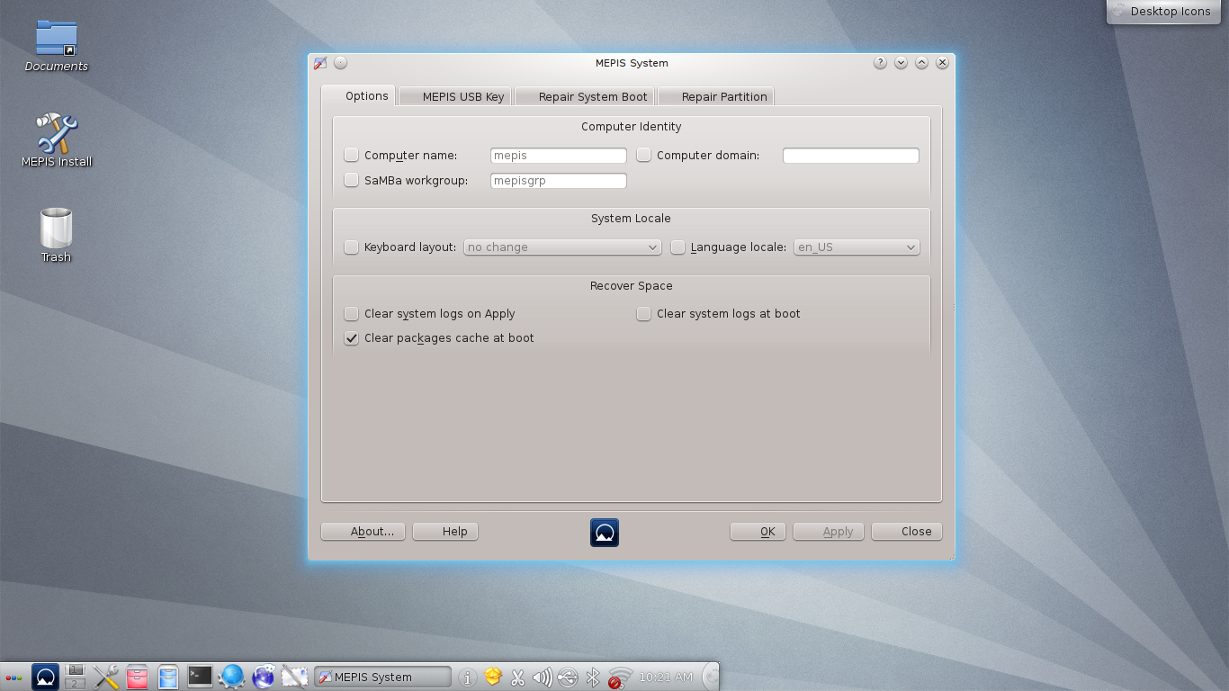The image size is (1229, 691).
Task: Open the yellow package updater tray icon
Action: (x=492, y=677)
